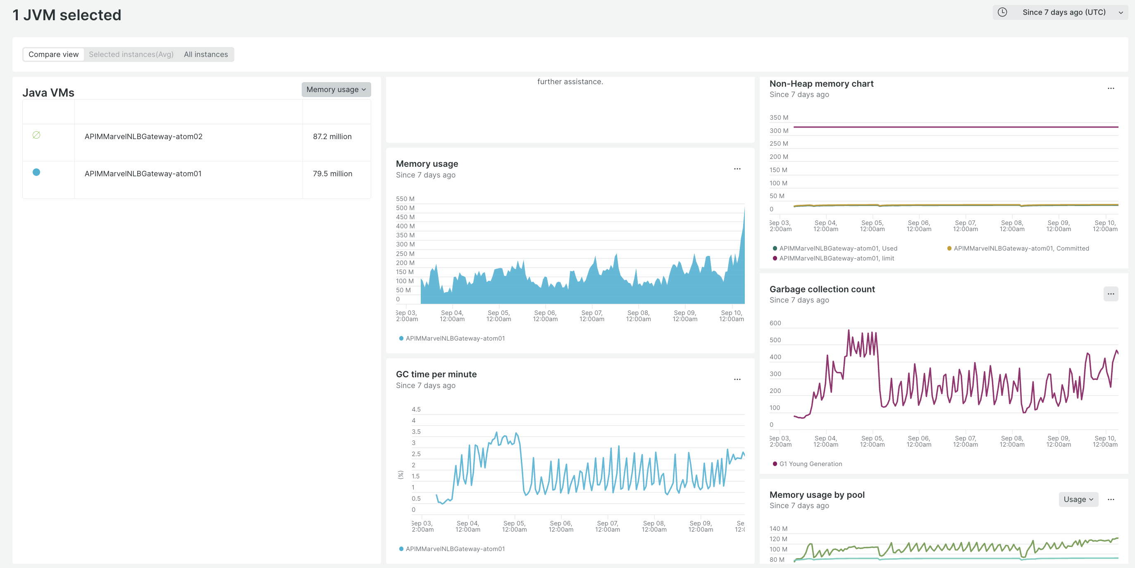1135x568 pixels.
Task: Click the memory usage spike on Sep 10
Action: (743, 229)
